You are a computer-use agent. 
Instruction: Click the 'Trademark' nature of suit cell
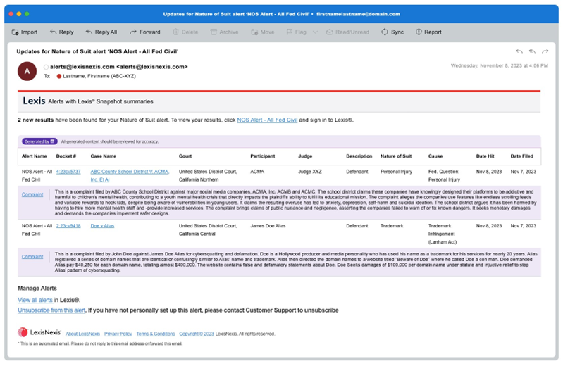392,226
